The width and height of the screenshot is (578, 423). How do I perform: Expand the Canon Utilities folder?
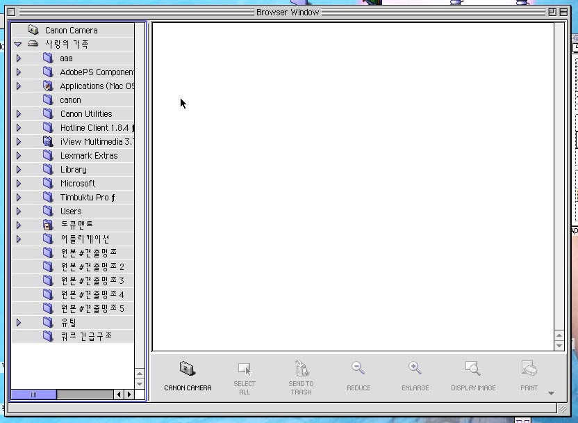[x=19, y=114]
